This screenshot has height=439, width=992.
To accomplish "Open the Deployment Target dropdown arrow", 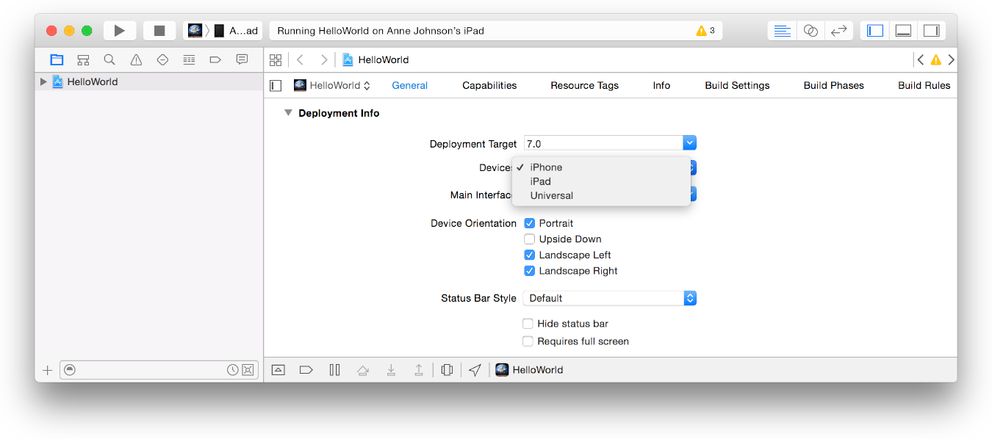I will click(689, 143).
